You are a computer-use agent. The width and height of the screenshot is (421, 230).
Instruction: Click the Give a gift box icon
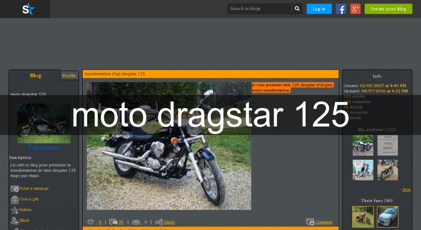(15, 199)
